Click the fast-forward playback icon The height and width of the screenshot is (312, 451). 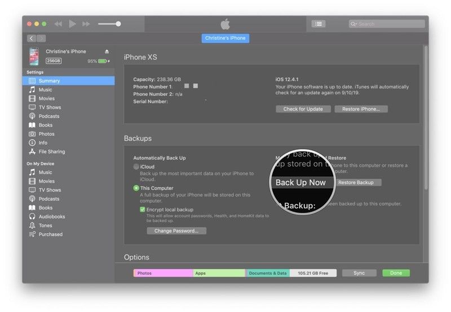click(86, 24)
